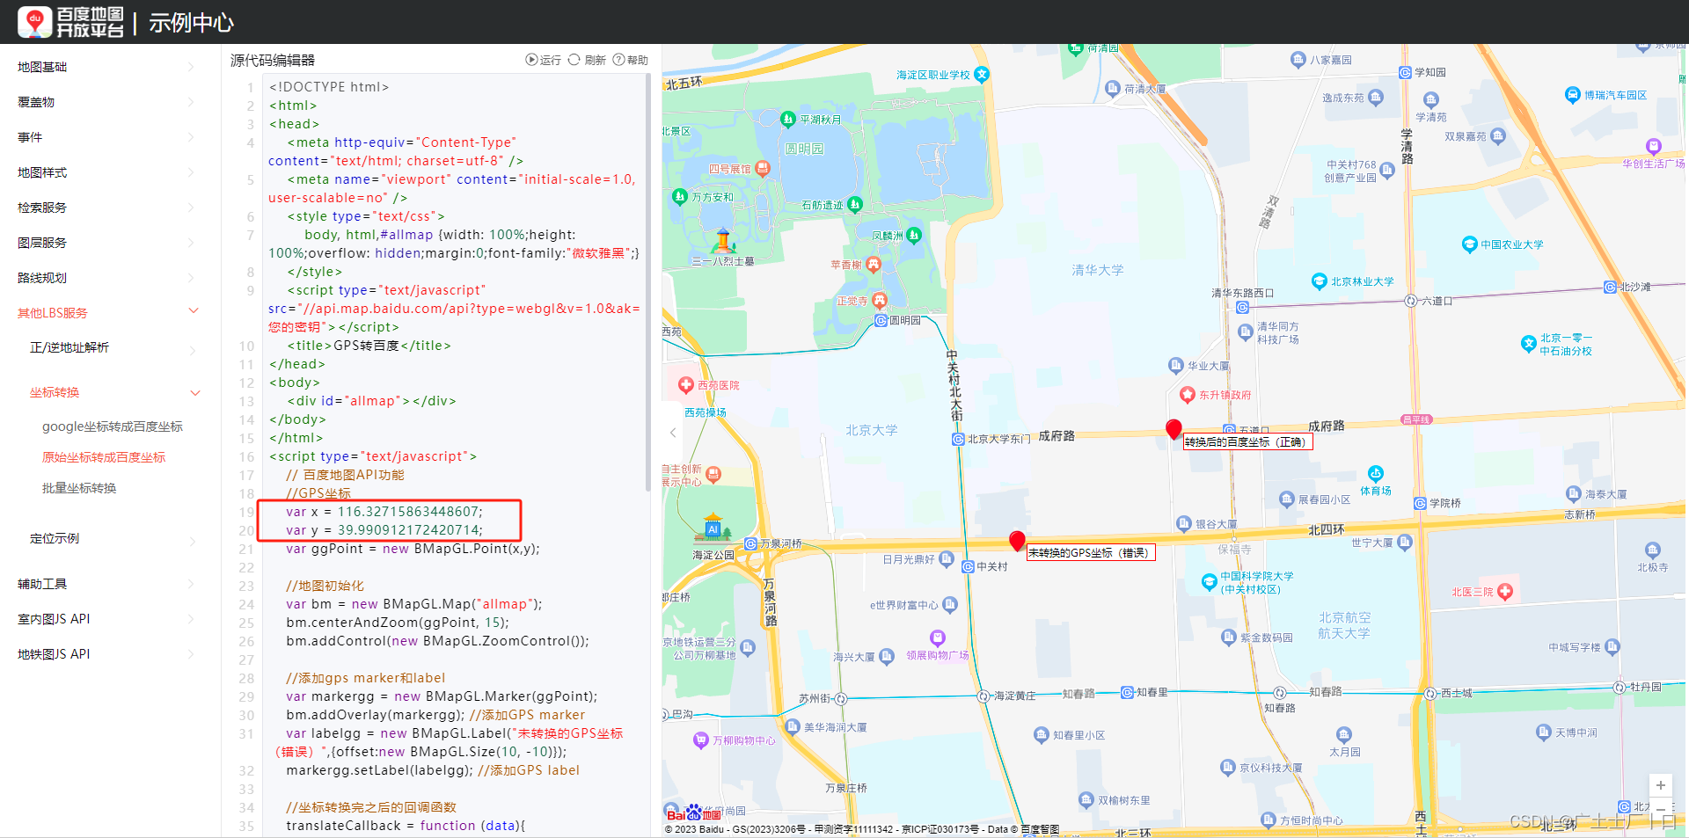
Task: Open 正/逆地址解析 submenu
Action: pyautogui.click(x=69, y=347)
